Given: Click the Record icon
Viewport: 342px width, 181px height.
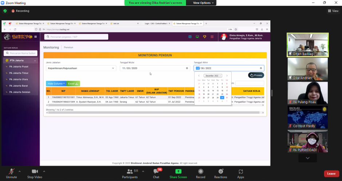Looking at the screenshot, I should coord(200,172).
